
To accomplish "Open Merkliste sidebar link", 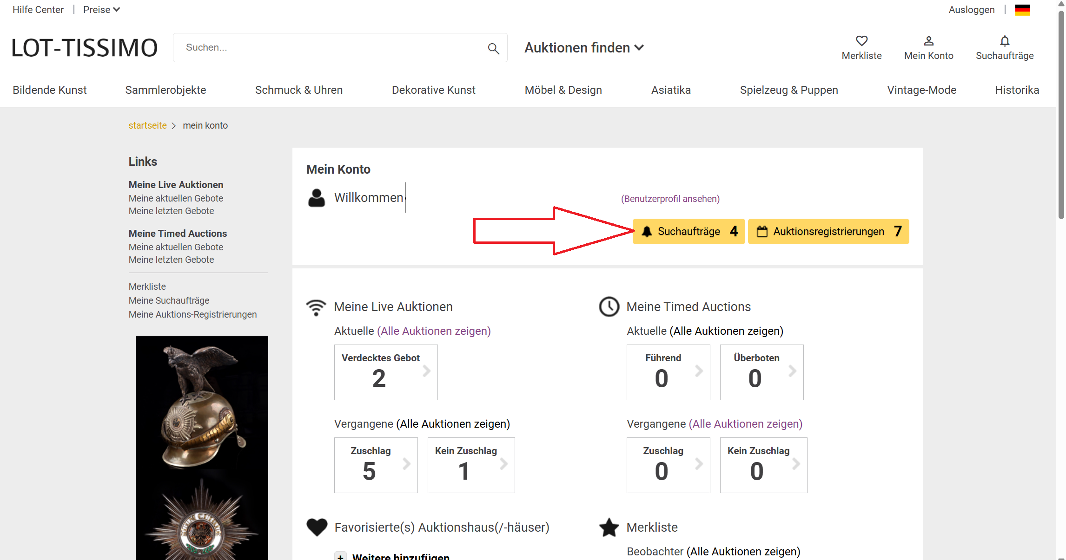I will click(x=147, y=287).
